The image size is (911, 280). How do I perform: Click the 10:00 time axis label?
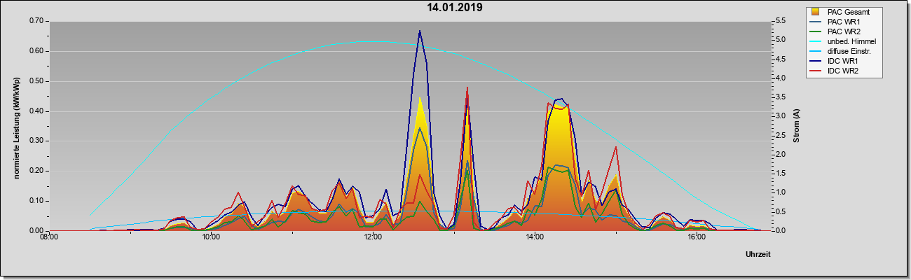coord(211,237)
